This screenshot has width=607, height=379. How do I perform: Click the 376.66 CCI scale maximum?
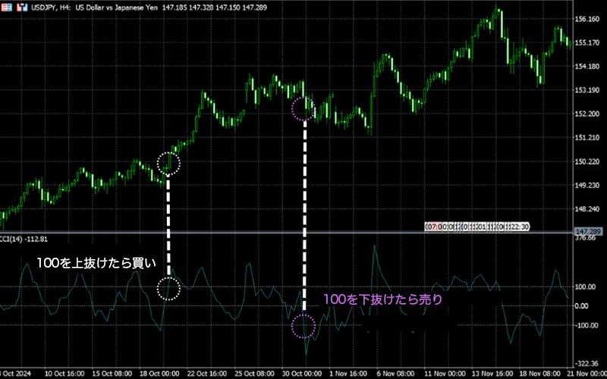[x=586, y=238]
